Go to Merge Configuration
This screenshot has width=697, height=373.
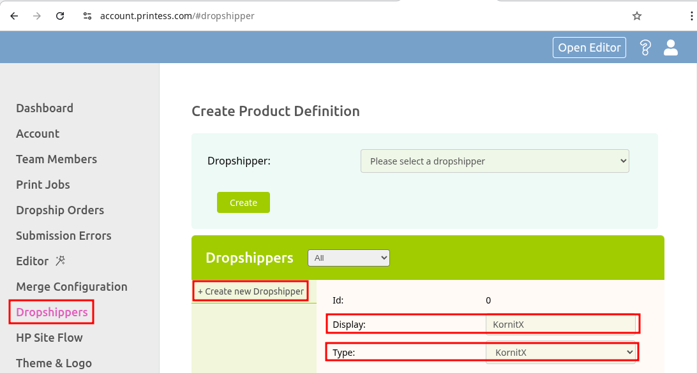(71, 286)
